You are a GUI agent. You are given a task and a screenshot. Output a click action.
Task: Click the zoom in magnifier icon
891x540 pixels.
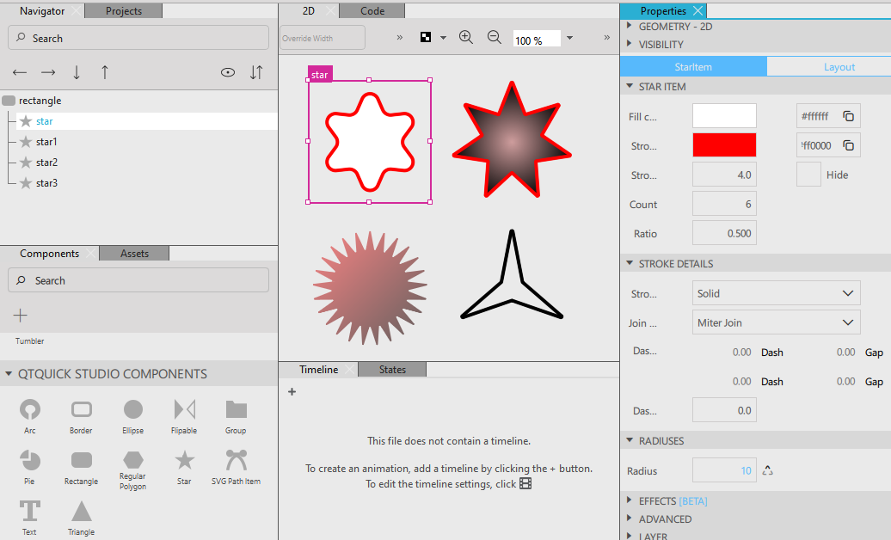[466, 38]
